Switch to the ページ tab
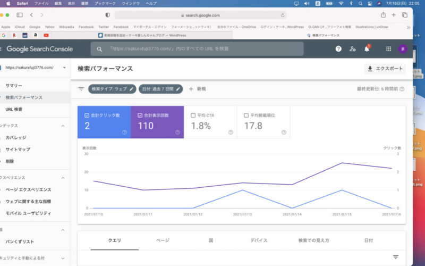Image resolution: width=425 pixels, height=266 pixels. coord(163,240)
